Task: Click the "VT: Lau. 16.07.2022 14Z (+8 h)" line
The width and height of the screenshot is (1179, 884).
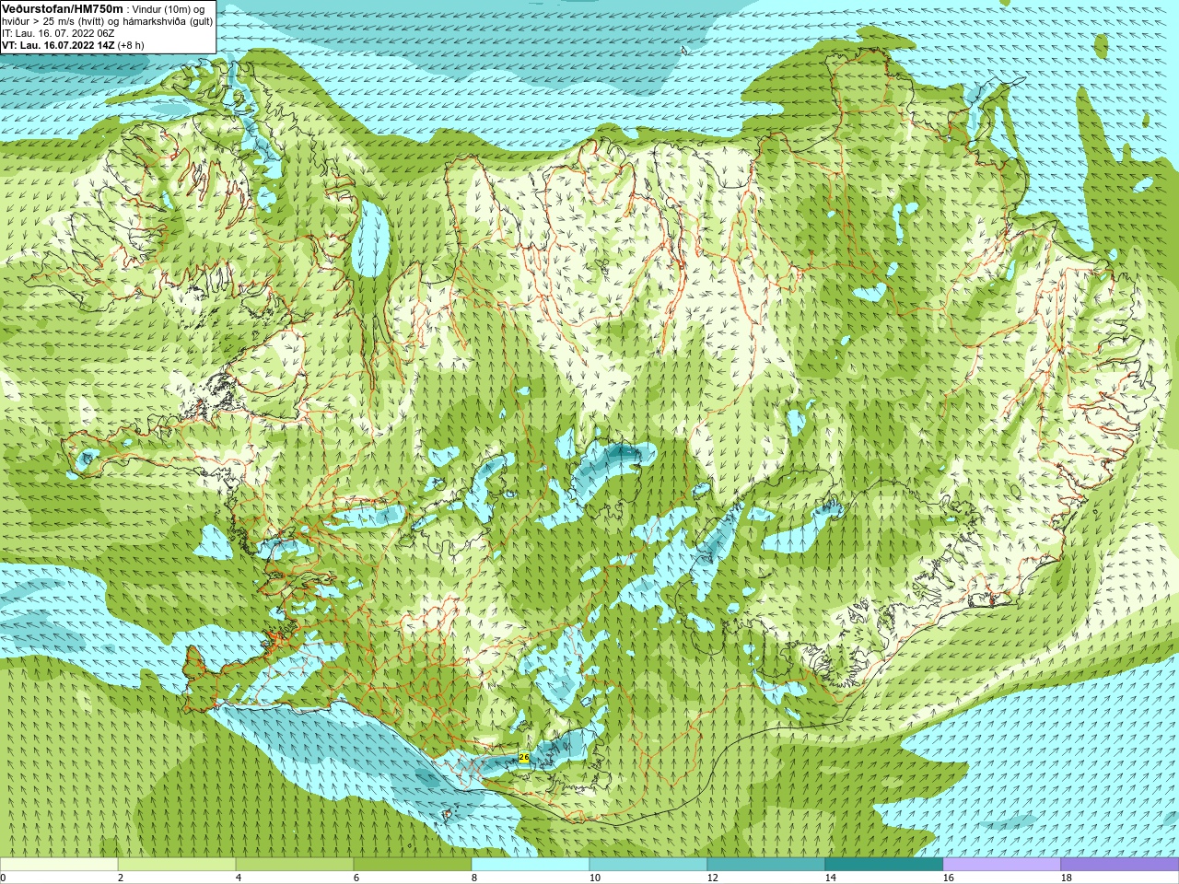Action: tap(73, 45)
